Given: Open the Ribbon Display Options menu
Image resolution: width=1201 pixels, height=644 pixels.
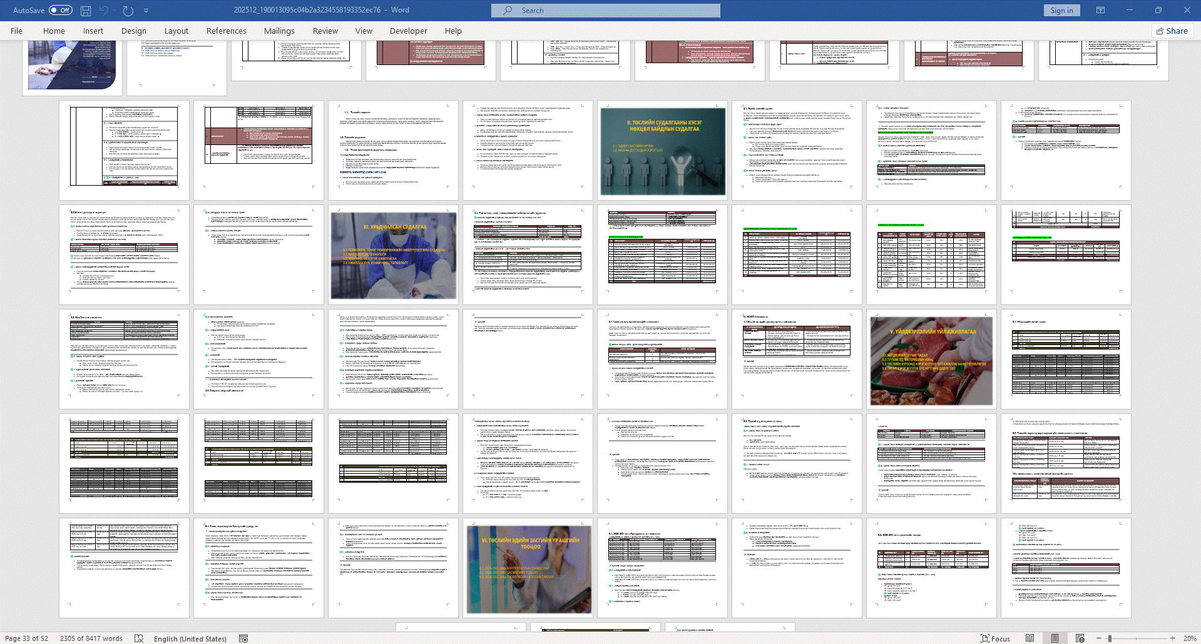Looking at the screenshot, I should 1100,11.
